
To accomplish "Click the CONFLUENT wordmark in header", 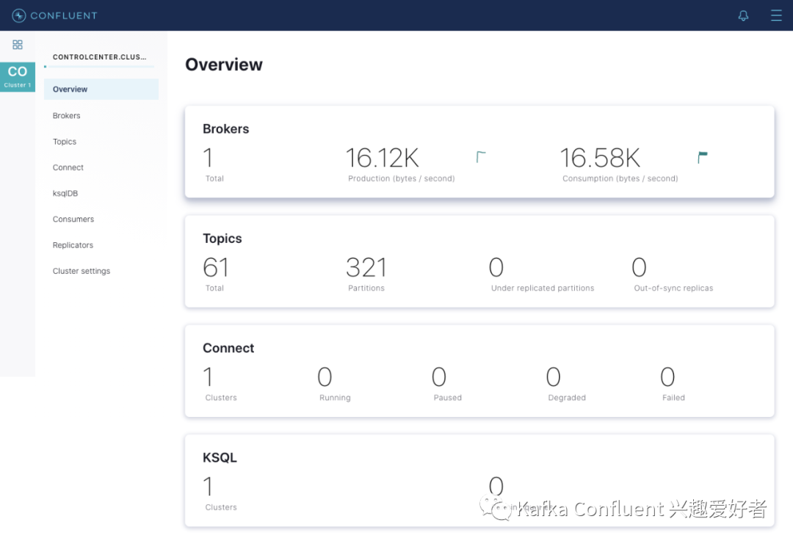I will coord(64,15).
